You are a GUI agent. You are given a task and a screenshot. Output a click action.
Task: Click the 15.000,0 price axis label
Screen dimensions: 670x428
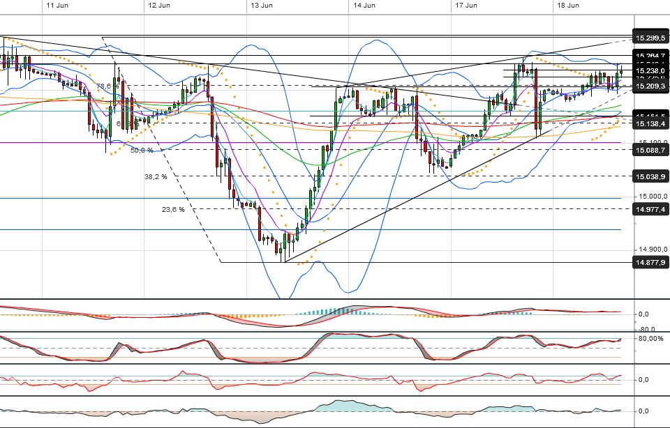tap(653, 197)
